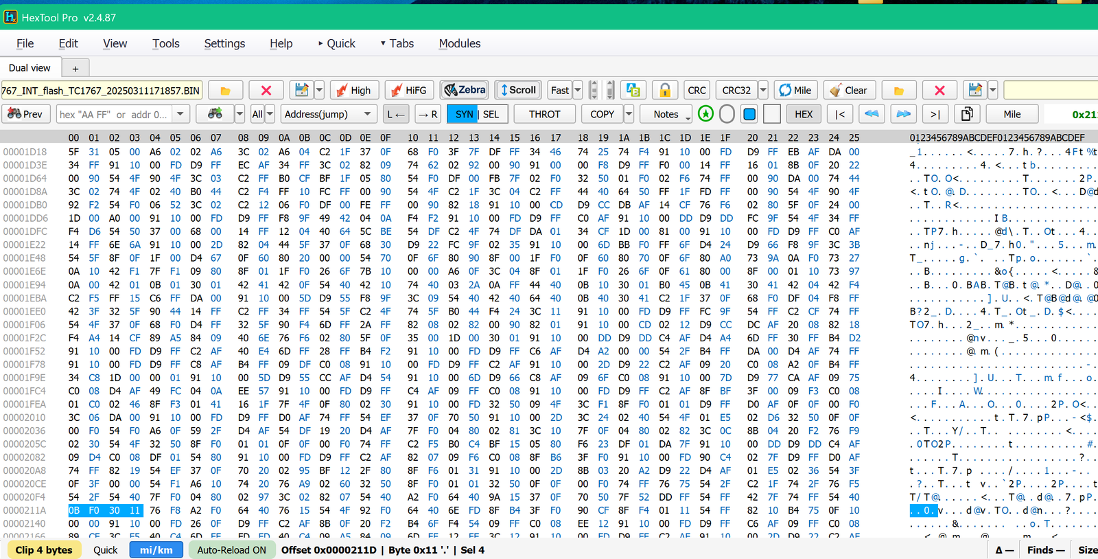Open File menu
This screenshot has width=1098, height=559.
25,43
